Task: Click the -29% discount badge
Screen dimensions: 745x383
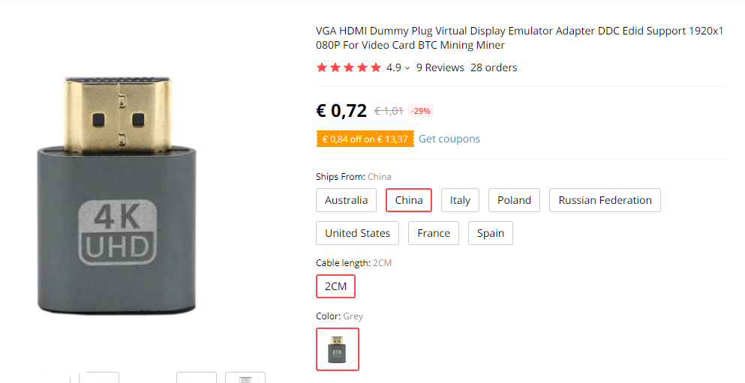Action: (421, 111)
